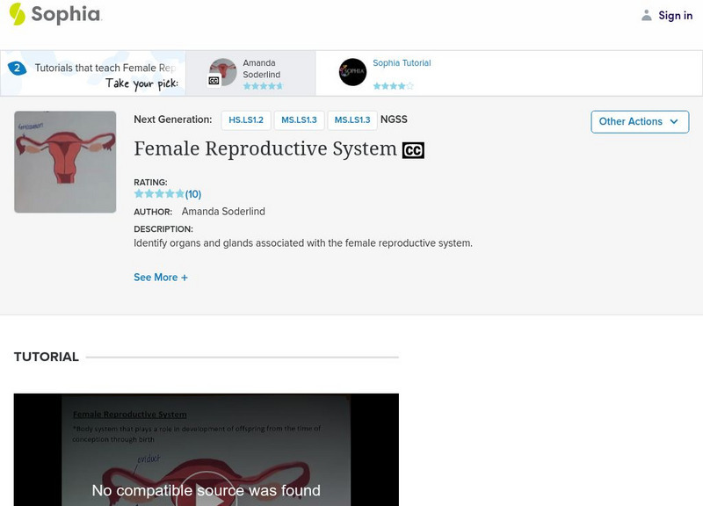703x506 pixels.
Task: Select the Amanda Soderlind tutorial tab
Action: 250,73
